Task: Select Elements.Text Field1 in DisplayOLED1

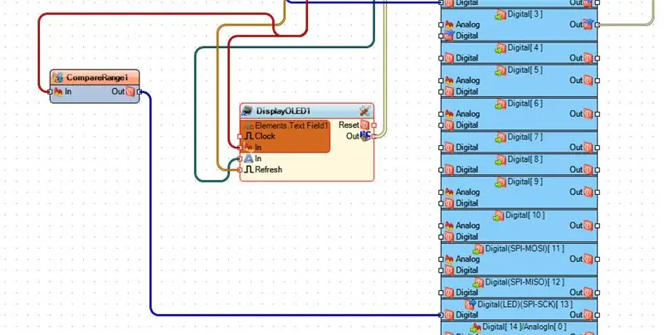Action: [291, 126]
